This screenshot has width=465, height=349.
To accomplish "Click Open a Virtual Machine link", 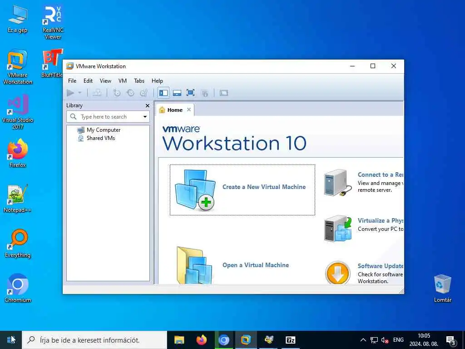I will pos(256,265).
